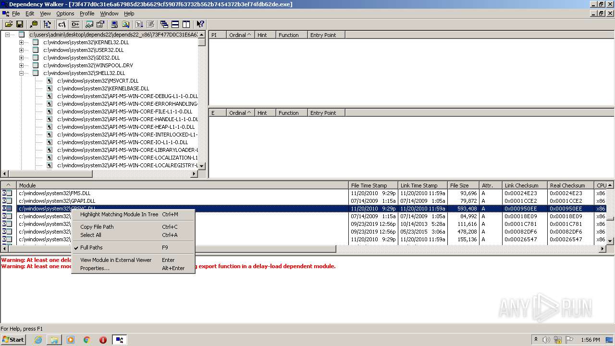This screenshot has width=615, height=346.
Task: Click View Module in External Viewer toolbar icon
Action: coord(89,24)
